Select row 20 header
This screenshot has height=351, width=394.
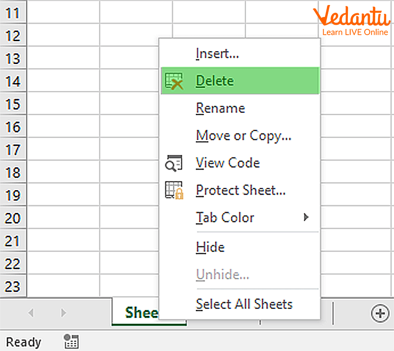point(13,218)
